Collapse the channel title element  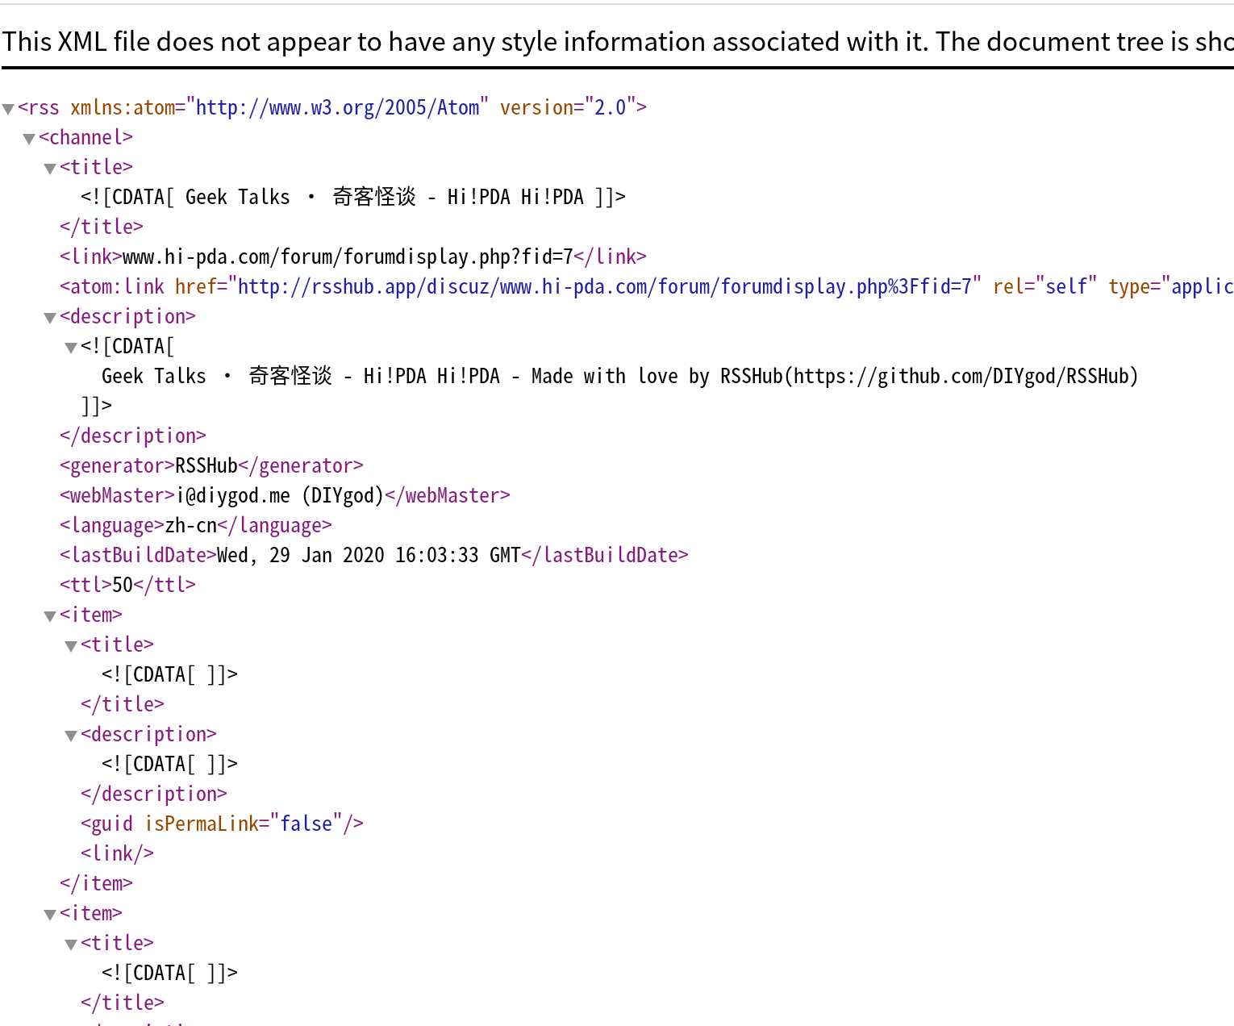coord(50,169)
